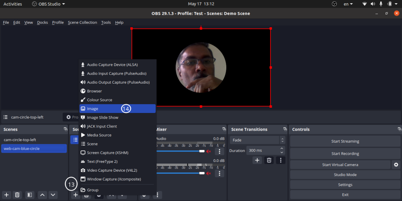Add a Colour Source
The image size is (402, 201).
(x=117, y=100)
